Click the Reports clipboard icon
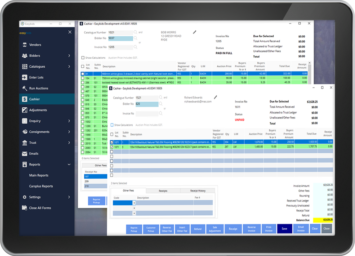355x256 pixels. point(25,164)
